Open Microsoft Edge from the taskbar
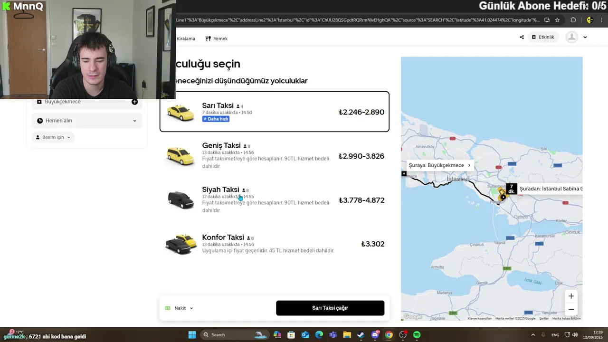The image size is (608, 342). 319,335
